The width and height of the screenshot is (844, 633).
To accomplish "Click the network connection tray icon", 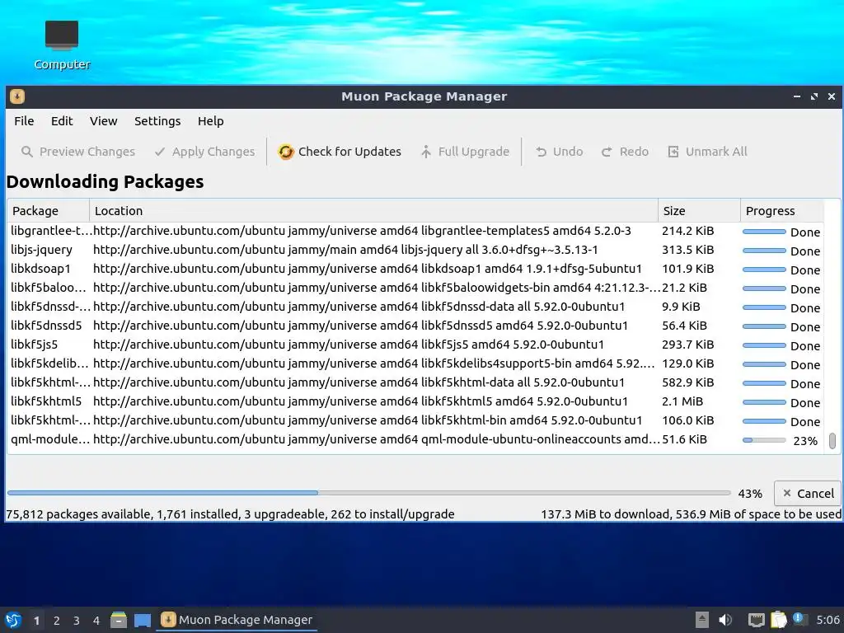I will [x=757, y=620].
